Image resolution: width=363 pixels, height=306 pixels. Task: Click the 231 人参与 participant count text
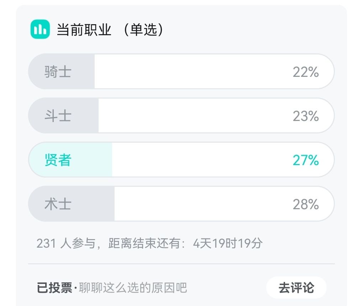(66, 243)
